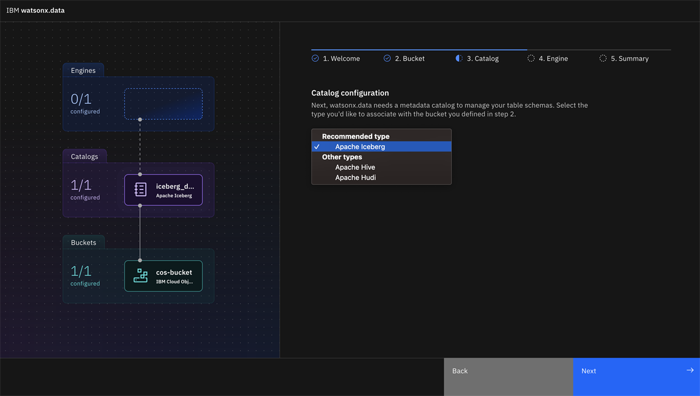700x396 pixels.
Task: Select the iceberg_d... catalog card
Action: [x=163, y=190]
